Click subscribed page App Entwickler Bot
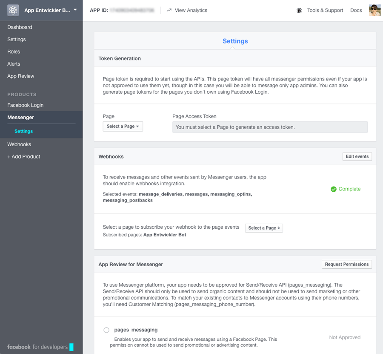The height and width of the screenshot is (354, 383). [165, 235]
